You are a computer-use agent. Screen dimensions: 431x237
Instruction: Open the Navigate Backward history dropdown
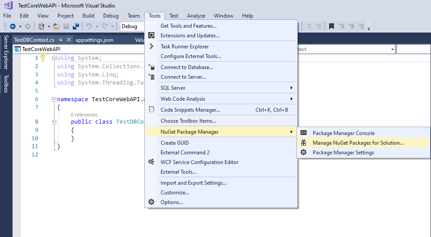[x=20, y=26]
